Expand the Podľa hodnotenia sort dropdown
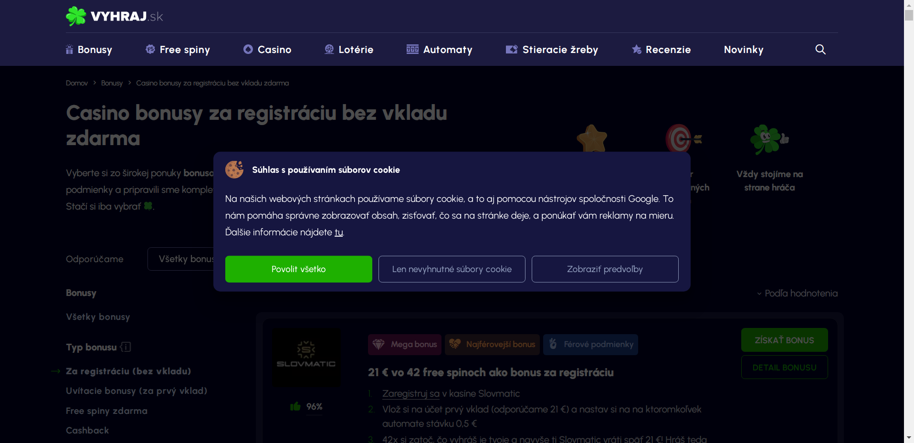Image resolution: width=914 pixels, height=443 pixels. point(797,293)
